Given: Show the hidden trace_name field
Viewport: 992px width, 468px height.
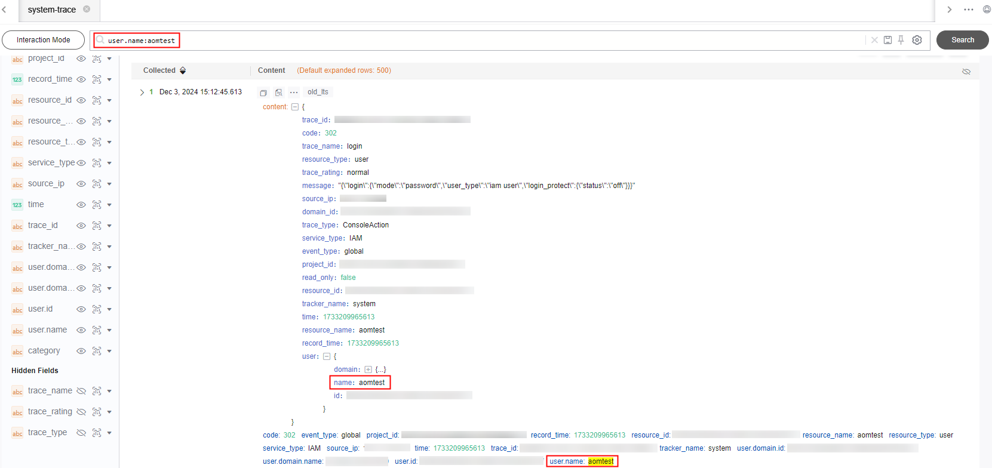Looking at the screenshot, I should tap(81, 391).
